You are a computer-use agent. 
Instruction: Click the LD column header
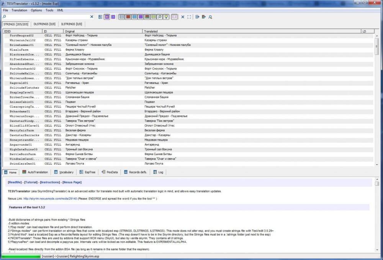click(x=367, y=31)
